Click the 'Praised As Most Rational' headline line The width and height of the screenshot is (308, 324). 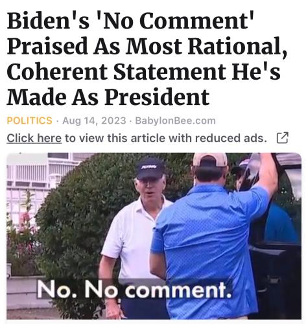point(147,47)
